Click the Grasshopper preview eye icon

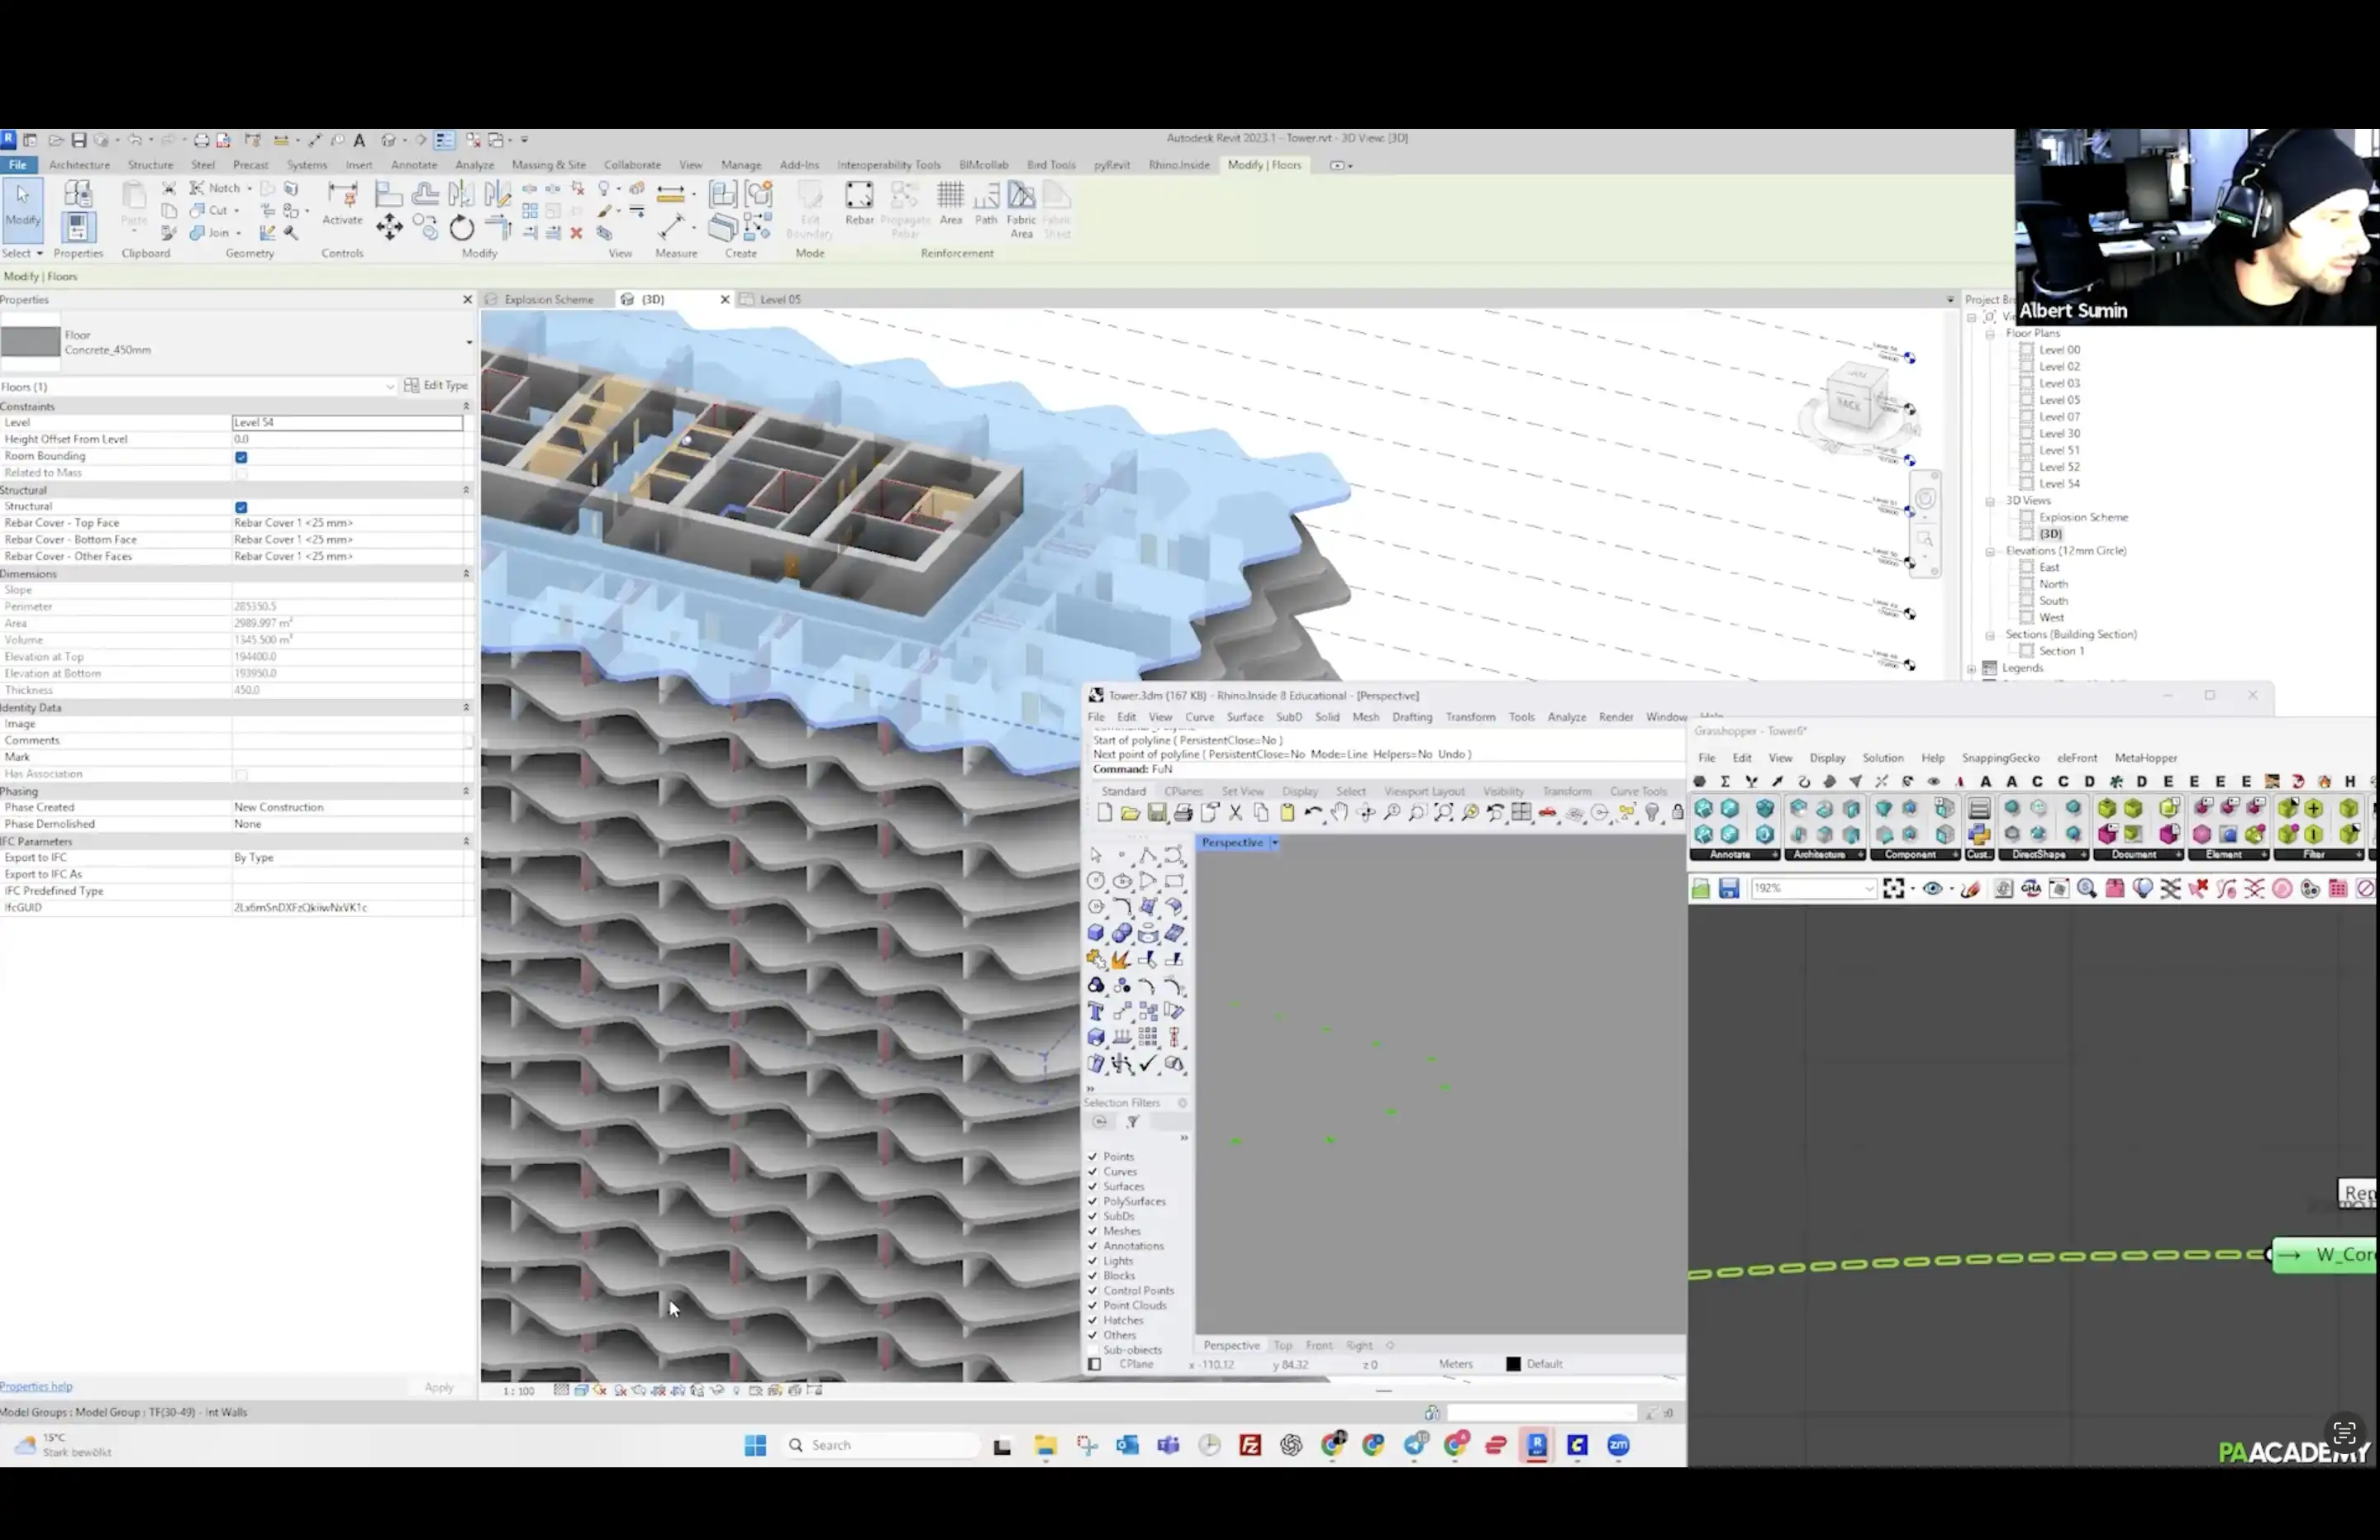tap(1932, 889)
